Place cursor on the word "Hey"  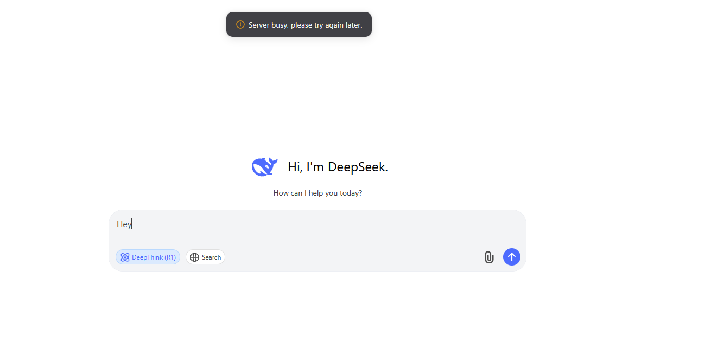point(124,224)
